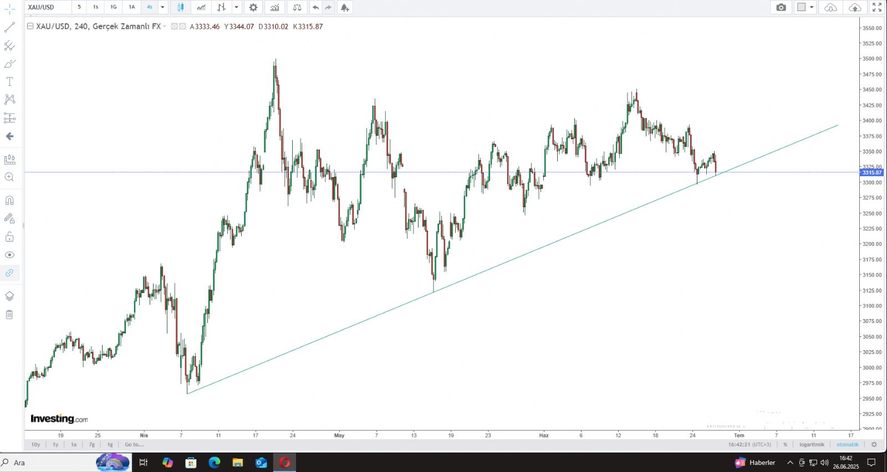Click the compare symbols scale icon

pyautogui.click(x=297, y=7)
